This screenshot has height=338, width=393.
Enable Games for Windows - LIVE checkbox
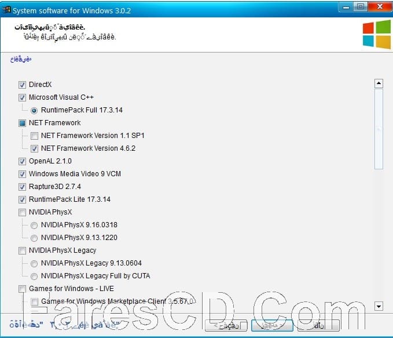pyautogui.click(x=22, y=289)
